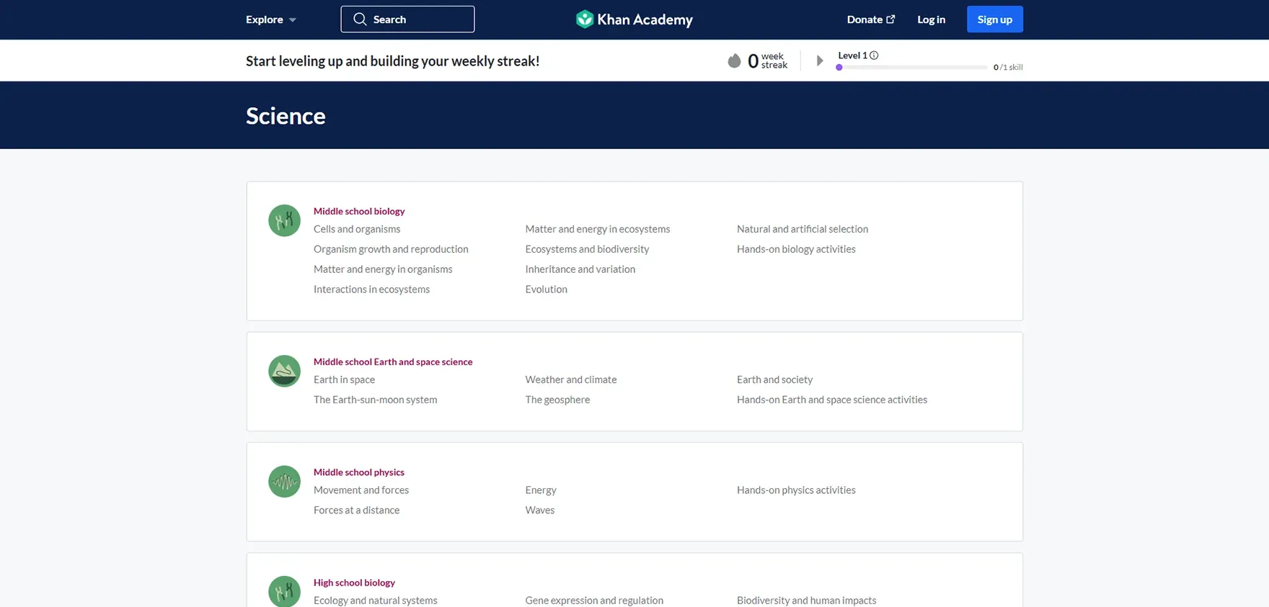Screen dimensions: 1269x607
Task: Open Forces at a distance unit
Action: [356, 510]
